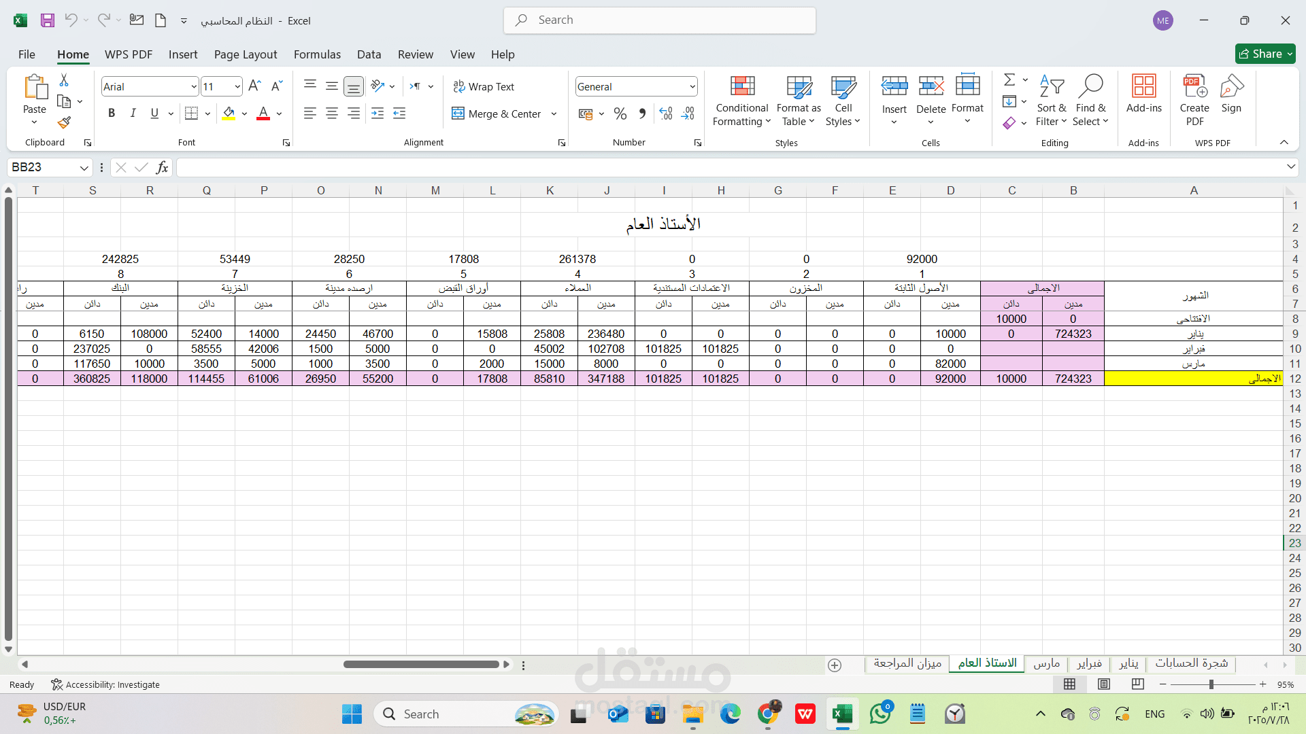
Task: Click the Increase Indent icon
Action: click(x=399, y=113)
